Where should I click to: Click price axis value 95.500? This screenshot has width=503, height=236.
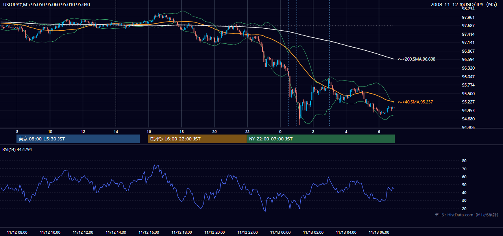(x=468, y=94)
